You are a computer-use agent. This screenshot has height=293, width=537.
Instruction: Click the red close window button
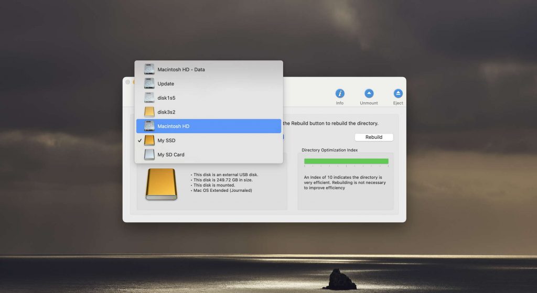127,82
